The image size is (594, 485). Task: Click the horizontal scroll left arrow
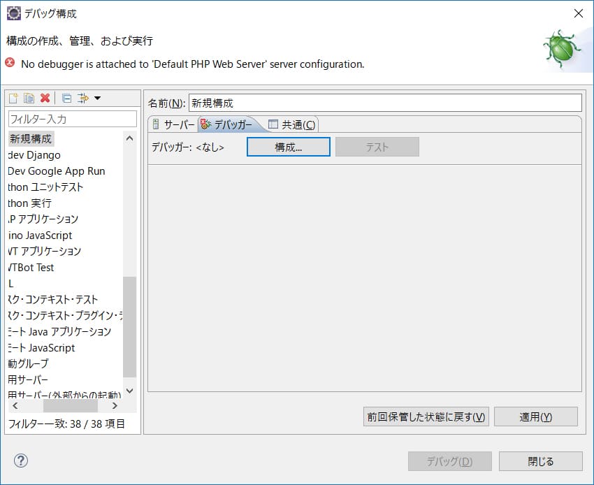15,406
